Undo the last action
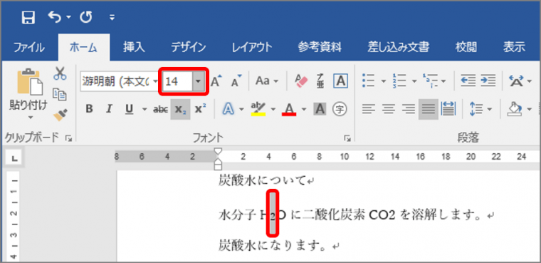This screenshot has width=541, height=263. [56, 17]
